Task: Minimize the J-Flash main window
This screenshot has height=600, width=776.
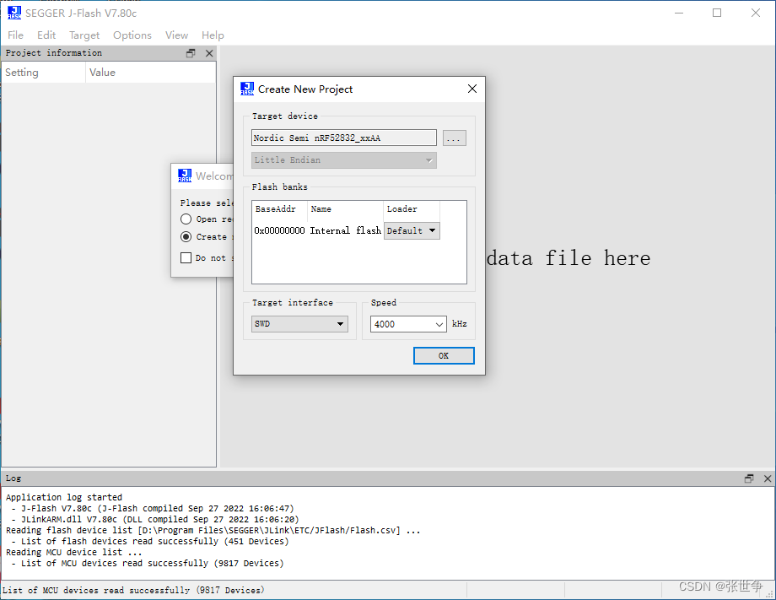Action: pos(679,13)
